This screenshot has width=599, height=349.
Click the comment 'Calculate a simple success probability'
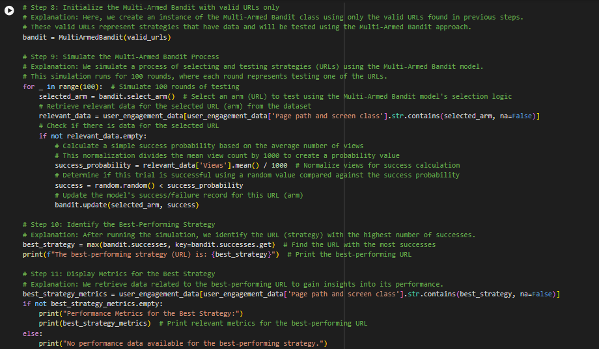(x=209, y=146)
